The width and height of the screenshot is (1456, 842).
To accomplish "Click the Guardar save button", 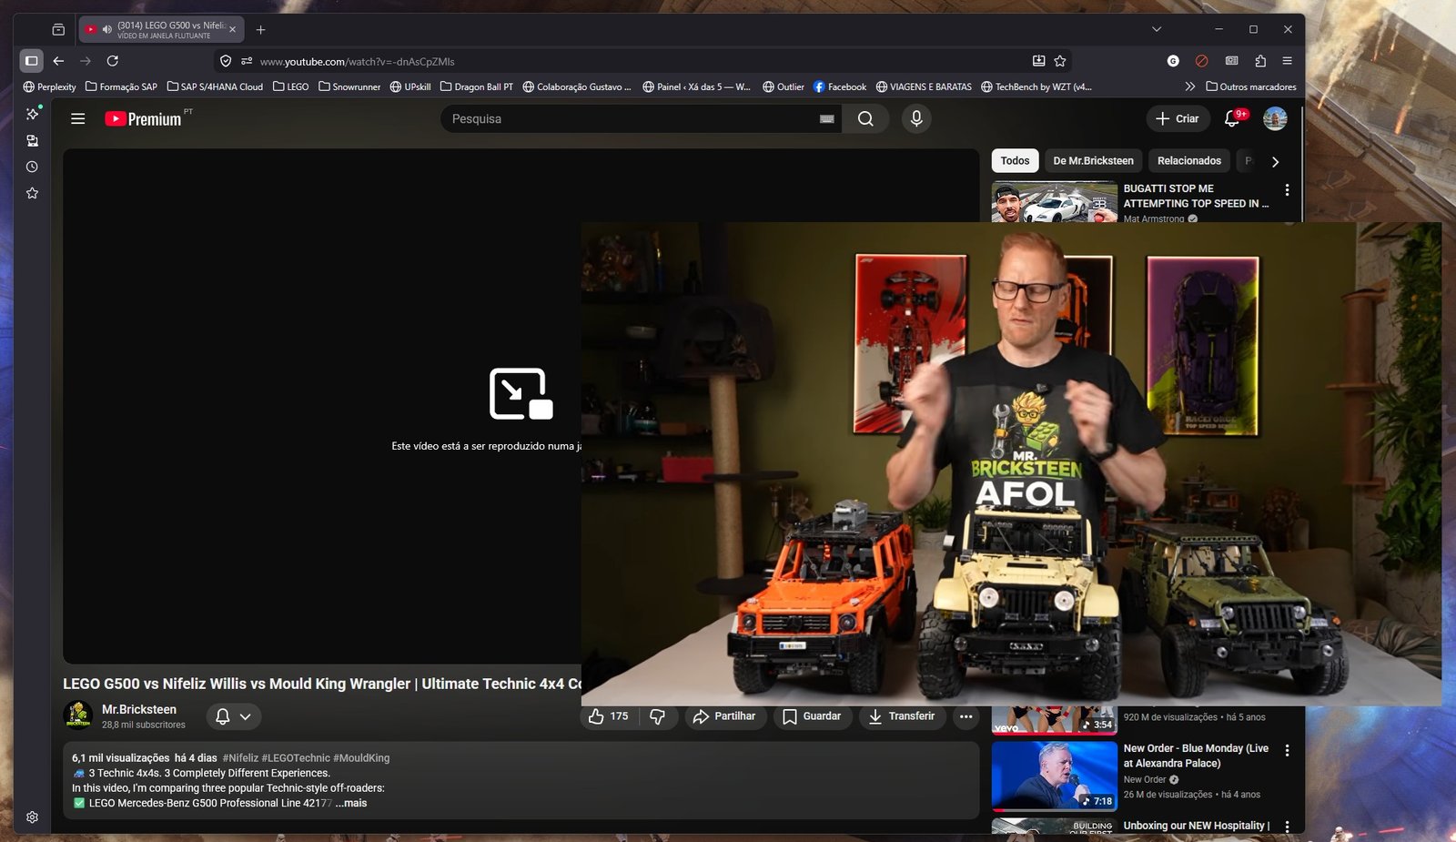I will (x=813, y=716).
